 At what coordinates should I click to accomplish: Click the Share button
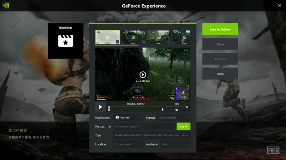pos(220,44)
